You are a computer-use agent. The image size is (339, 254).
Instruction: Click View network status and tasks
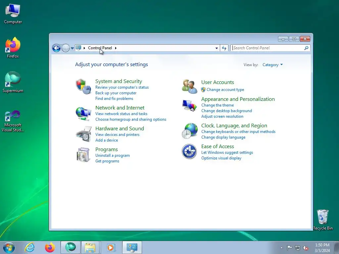pos(121,114)
